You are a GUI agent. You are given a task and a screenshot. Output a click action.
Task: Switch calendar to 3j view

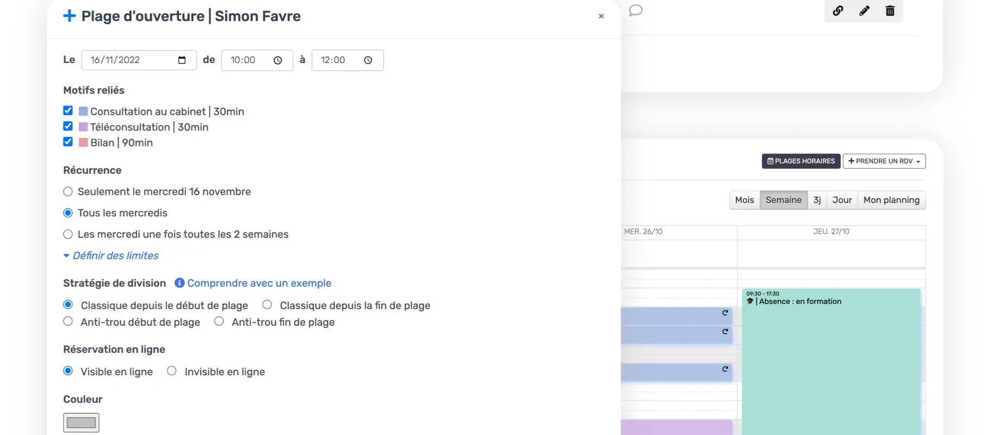(817, 200)
